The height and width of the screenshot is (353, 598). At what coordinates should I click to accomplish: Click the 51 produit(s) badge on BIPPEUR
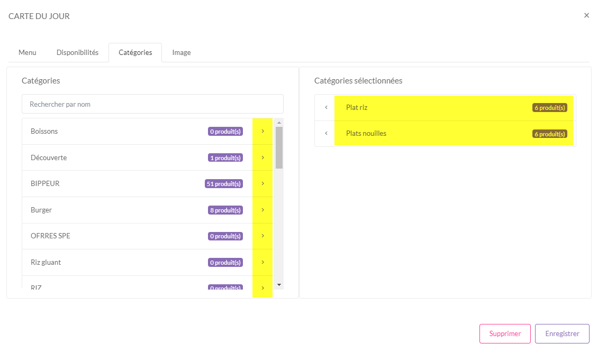(x=224, y=184)
